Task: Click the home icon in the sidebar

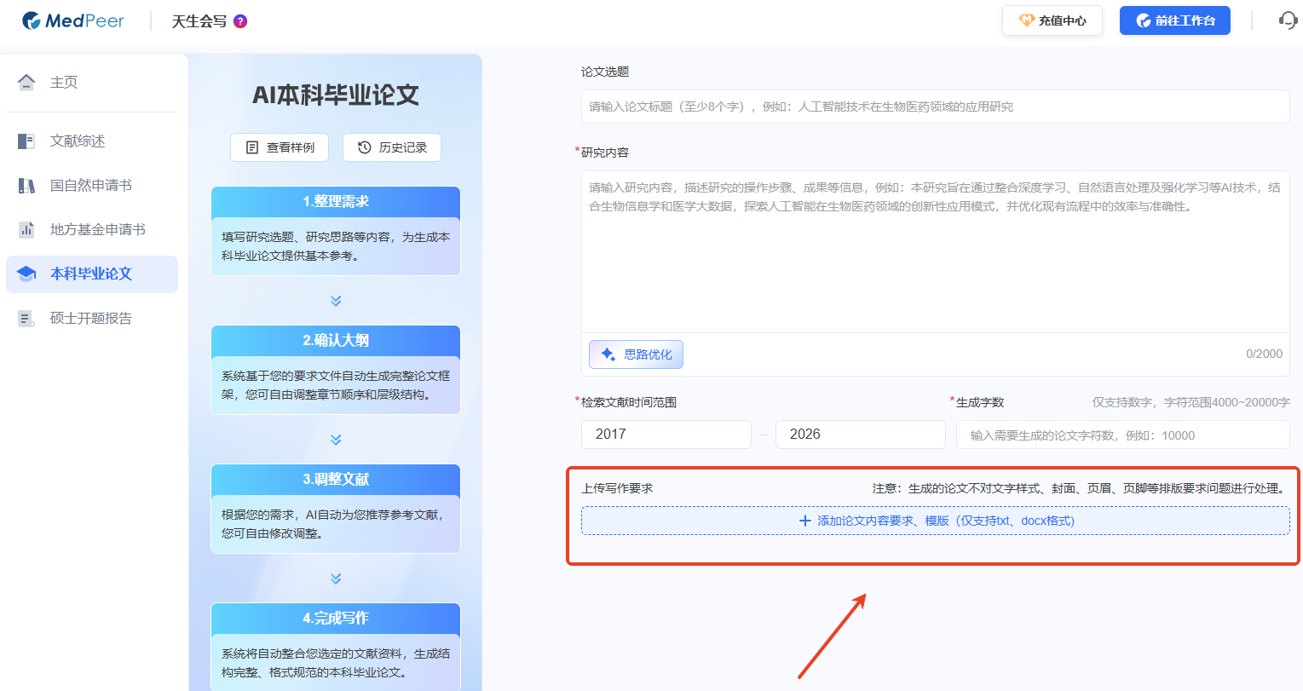Action: pyautogui.click(x=26, y=82)
